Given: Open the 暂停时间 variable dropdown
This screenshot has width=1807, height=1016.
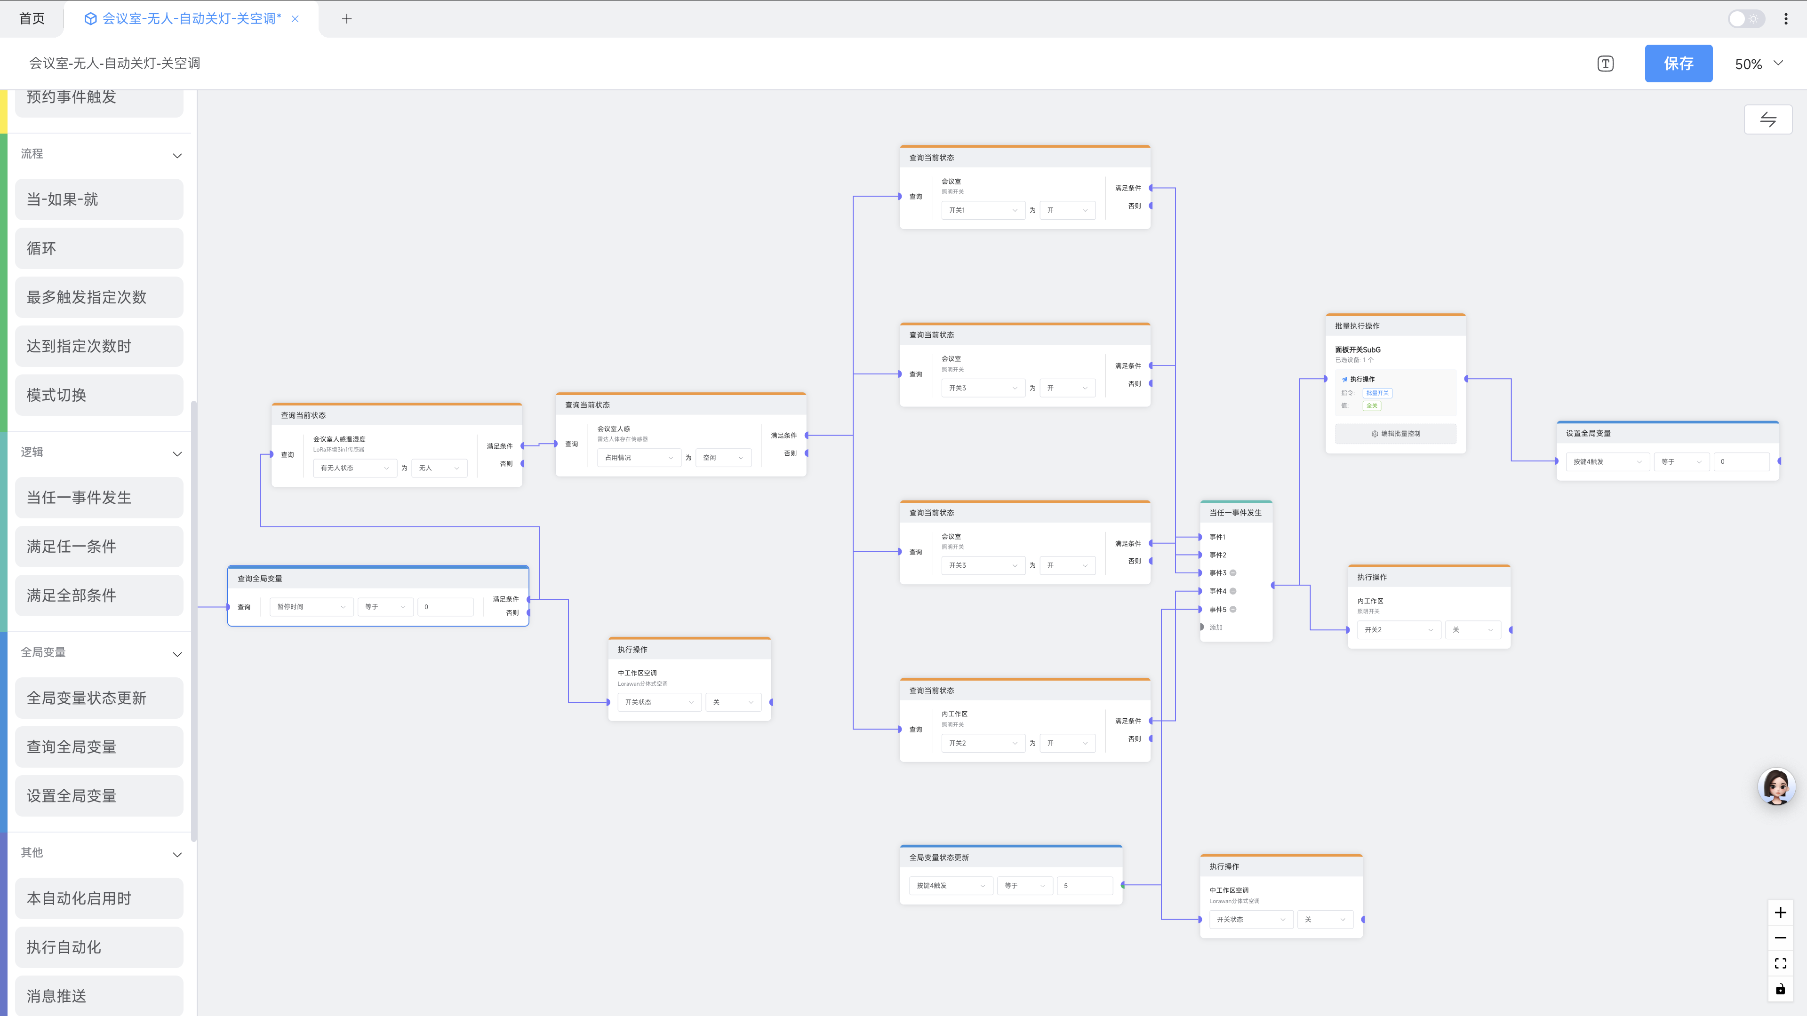Looking at the screenshot, I should (311, 606).
